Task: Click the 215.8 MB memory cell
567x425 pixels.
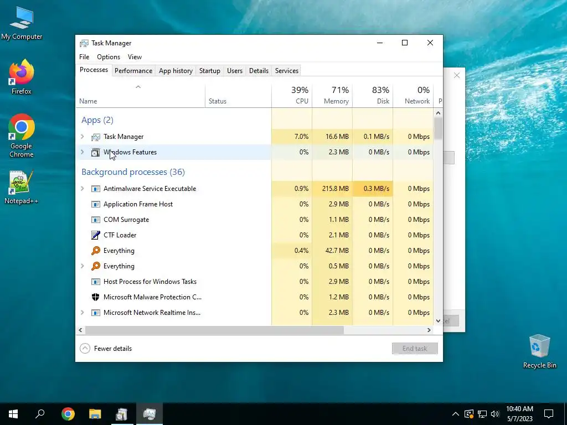Action: coord(332,189)
